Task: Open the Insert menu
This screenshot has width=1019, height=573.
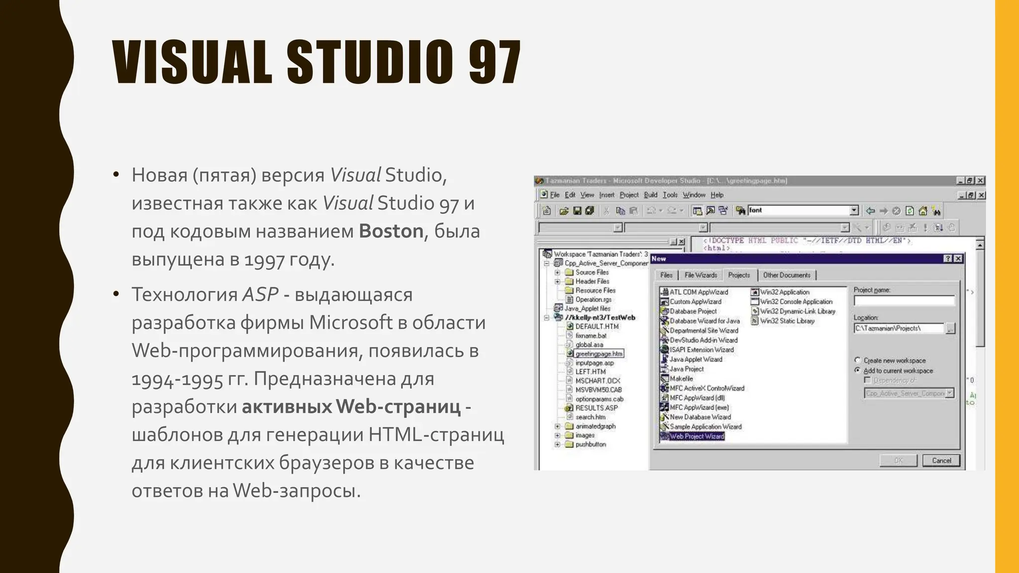Action: [x=607, y=195]
